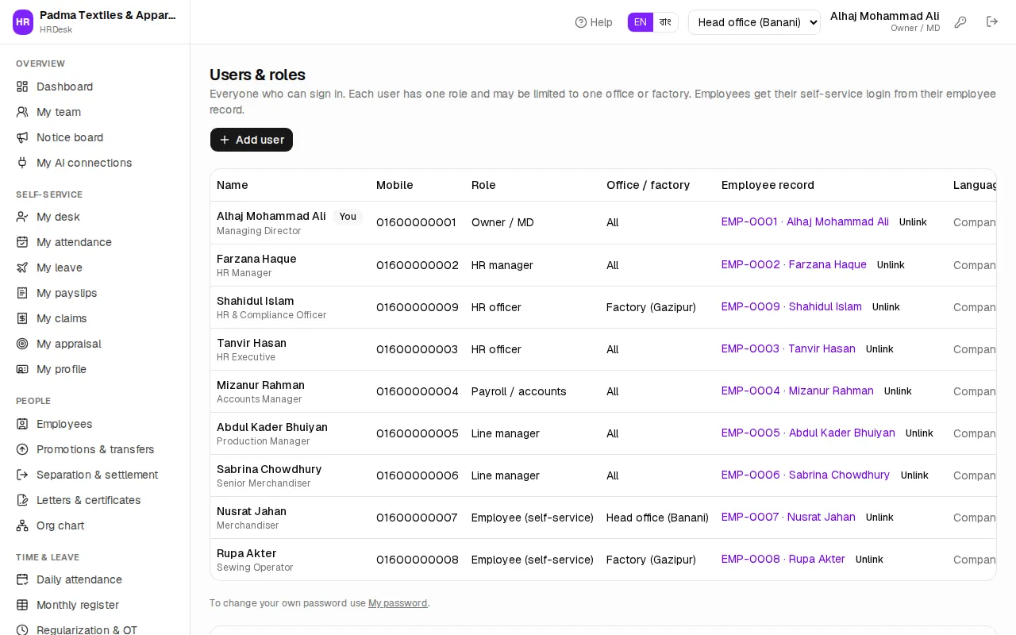Click the Help question-mark icon
This screenshot has width=1016, height=635.
[581, 22]
